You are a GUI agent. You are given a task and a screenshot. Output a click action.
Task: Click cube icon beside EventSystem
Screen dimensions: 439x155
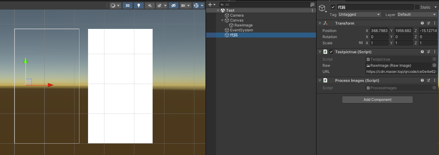point(227,30)
